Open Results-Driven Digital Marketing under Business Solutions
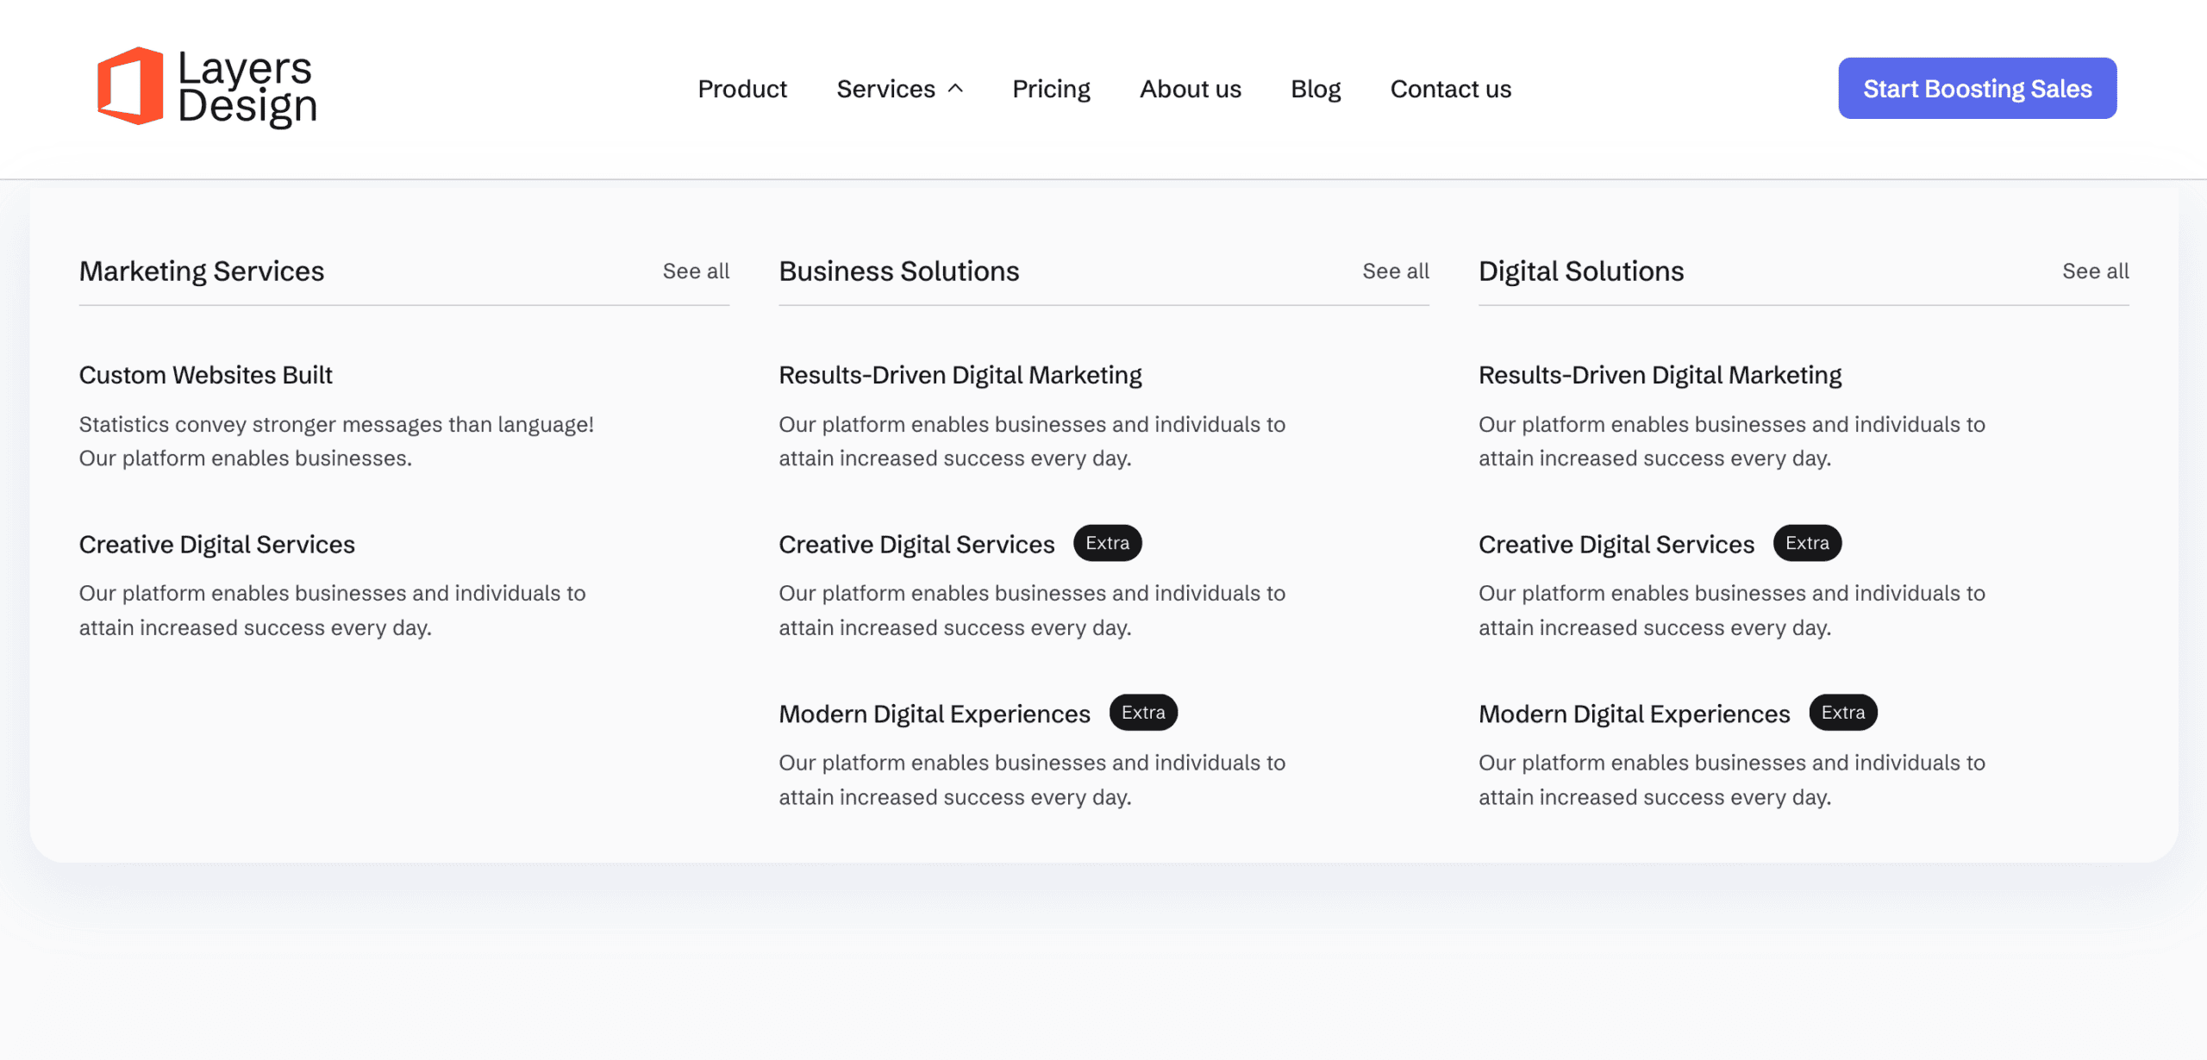 pos(960,375)
